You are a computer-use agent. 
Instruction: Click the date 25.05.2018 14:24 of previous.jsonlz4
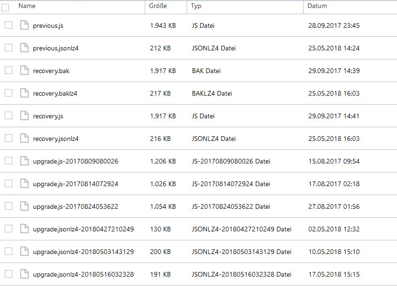pyautogui.click(x=333, y=48)
